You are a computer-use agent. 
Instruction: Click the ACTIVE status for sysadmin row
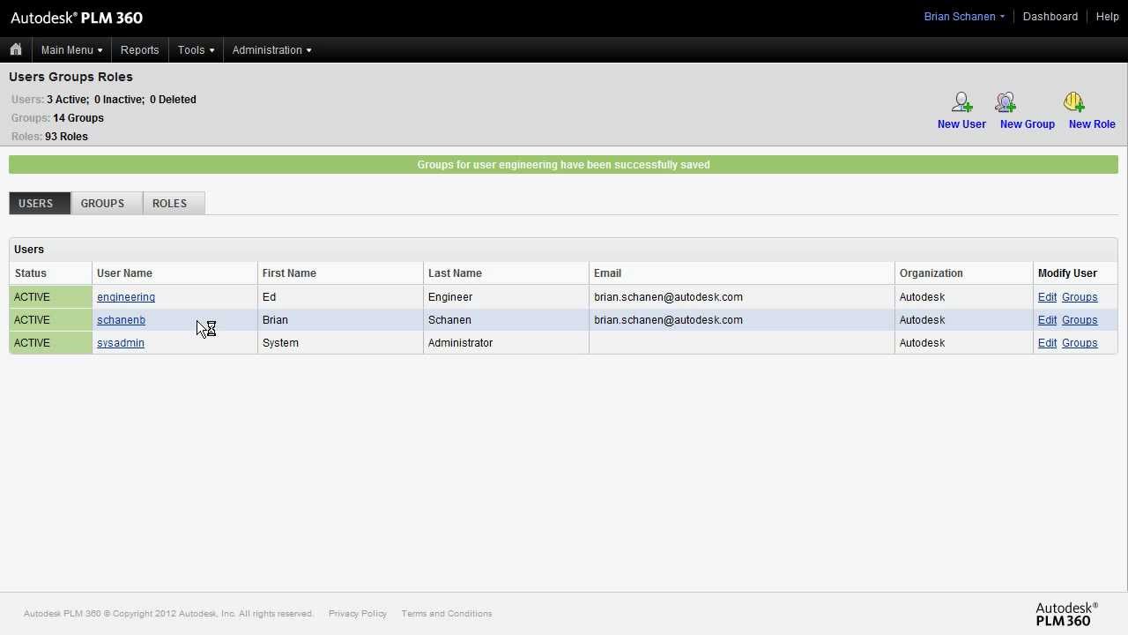click(x=50, y=343)
